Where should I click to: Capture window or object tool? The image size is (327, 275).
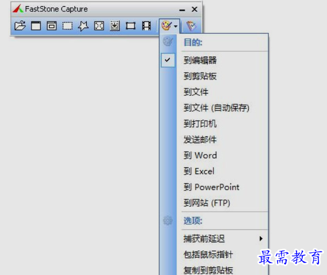pos(52,26)
